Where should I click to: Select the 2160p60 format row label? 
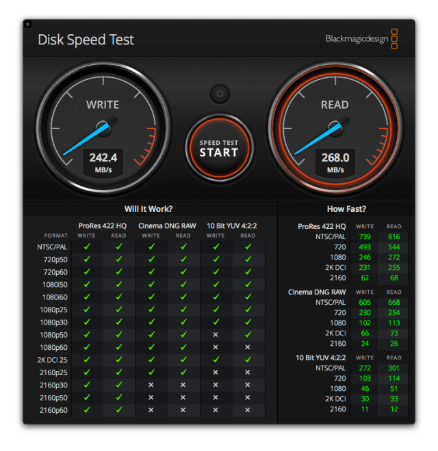(55, 410)
